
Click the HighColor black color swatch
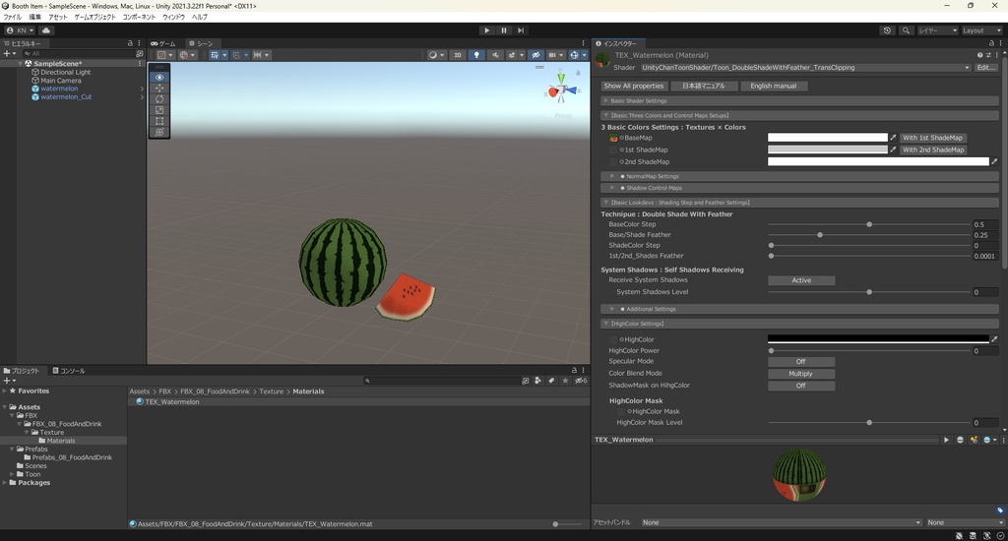click(878, 338)
